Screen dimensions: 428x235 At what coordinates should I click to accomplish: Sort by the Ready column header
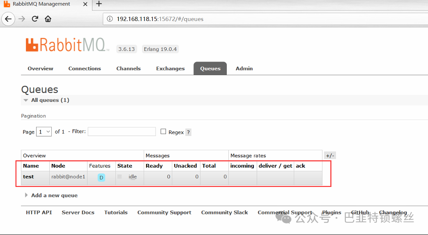154,166
